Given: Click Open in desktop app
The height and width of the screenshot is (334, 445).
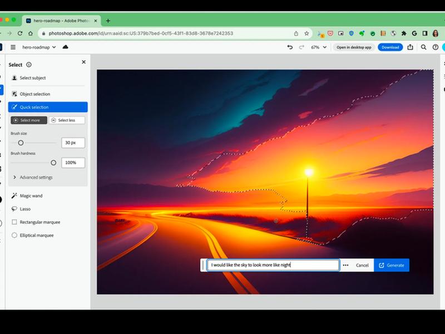Looking at the screenshot, I should click(354, 47).
